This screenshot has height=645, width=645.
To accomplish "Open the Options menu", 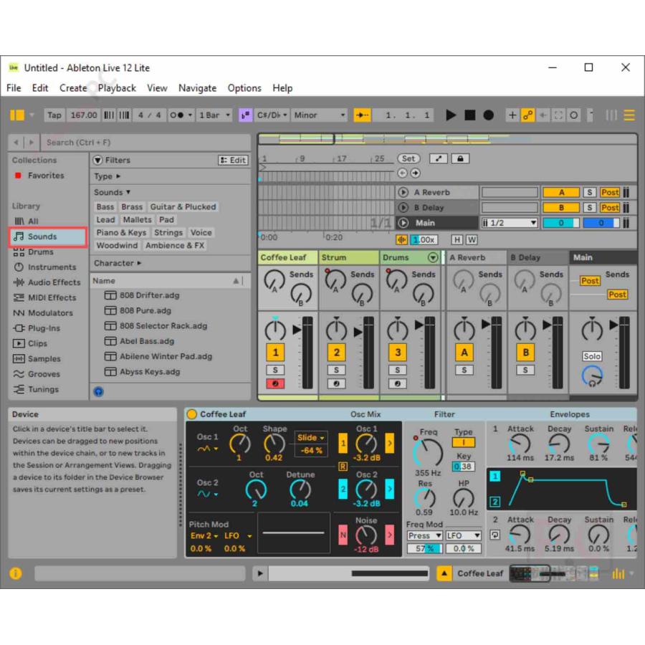I will pyautogui.click(x=244, y=87).
